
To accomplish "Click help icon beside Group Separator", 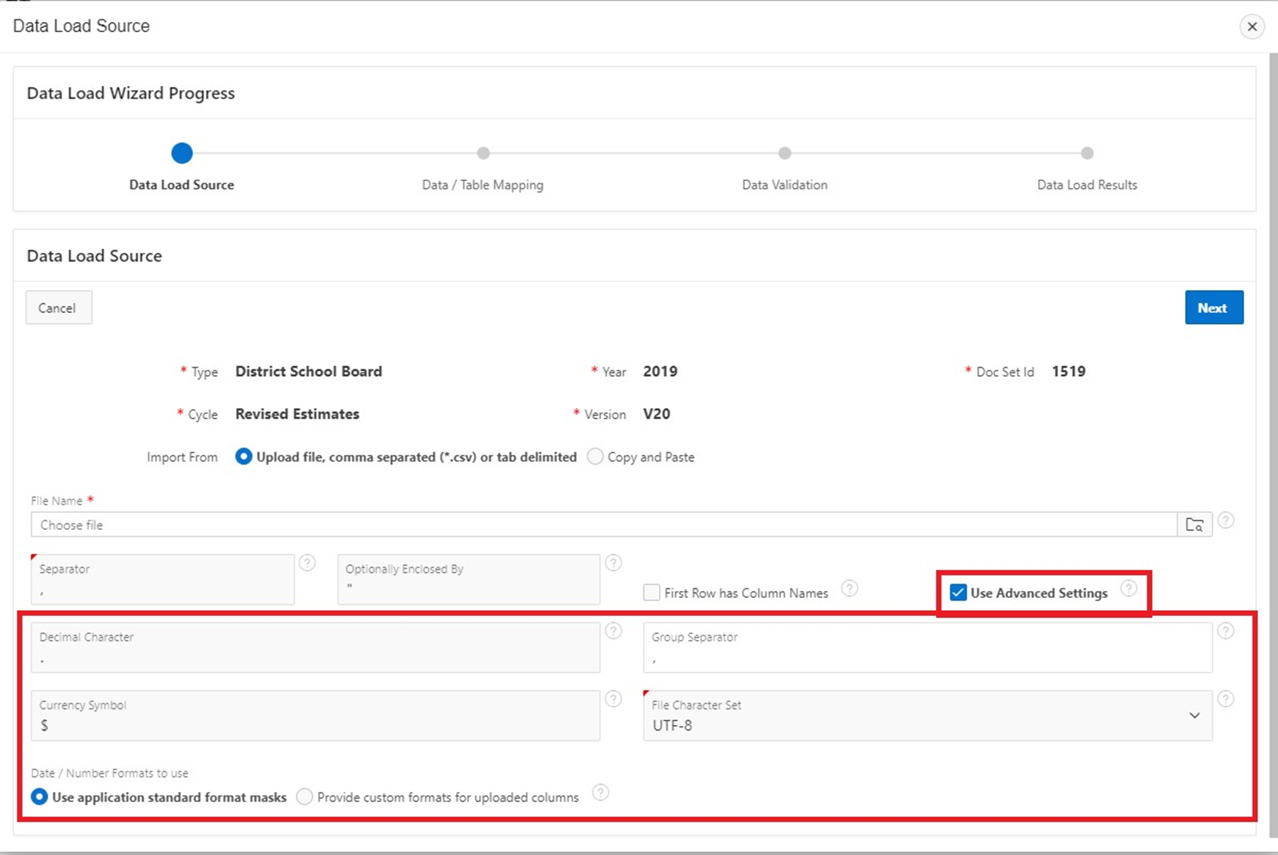I will pyautogui.click(x=1225, y=631).
